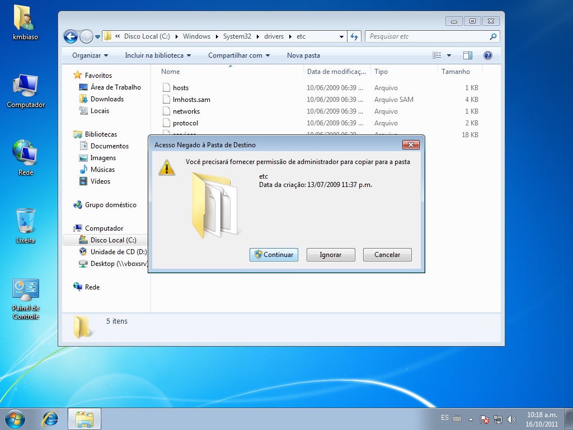
Task: Select the Lixeira desktop icon
Action: click(x=25, y=226)
